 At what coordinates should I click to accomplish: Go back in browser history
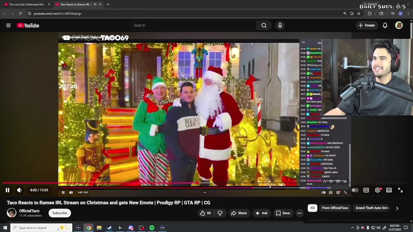click(x=5, y=14)
